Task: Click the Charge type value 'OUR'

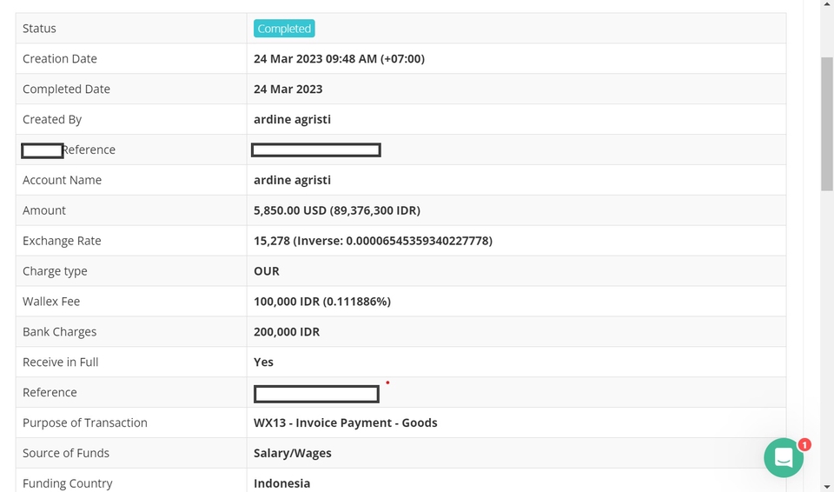Action: [x=267, y=271]
